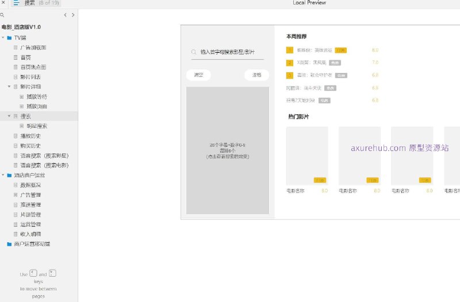Click the yellow rank 2 badge

point(290,63)
